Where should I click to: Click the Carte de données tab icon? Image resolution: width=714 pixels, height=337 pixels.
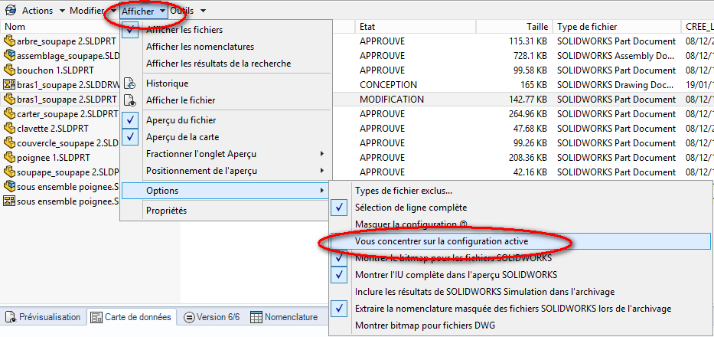click(x=96, y=317)
